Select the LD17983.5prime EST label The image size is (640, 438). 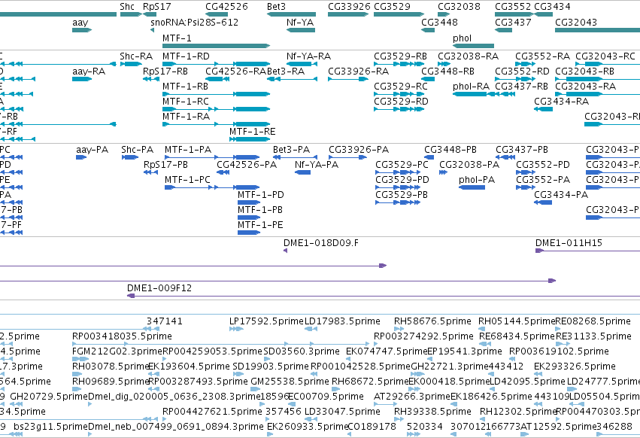click(342, 321)
